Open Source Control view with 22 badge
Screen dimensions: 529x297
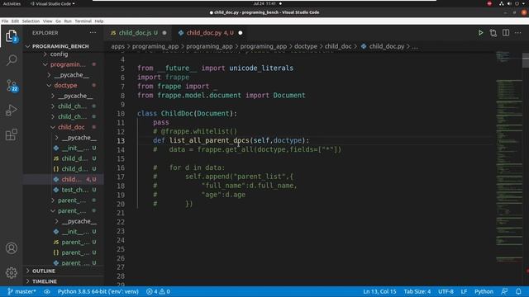12,85
